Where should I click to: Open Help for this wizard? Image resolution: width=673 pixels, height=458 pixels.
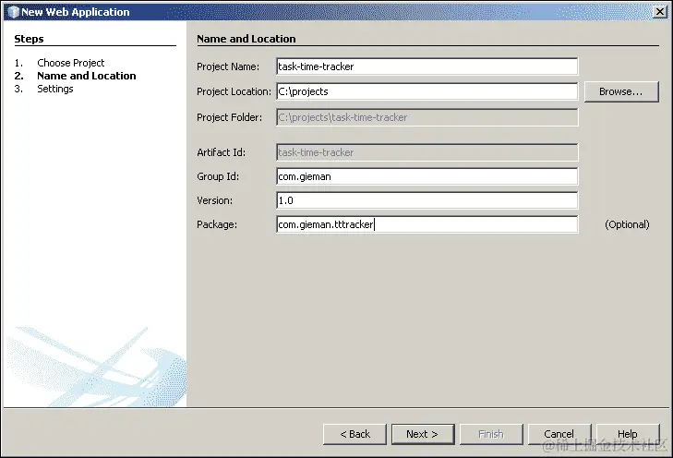tap(628, 434)
